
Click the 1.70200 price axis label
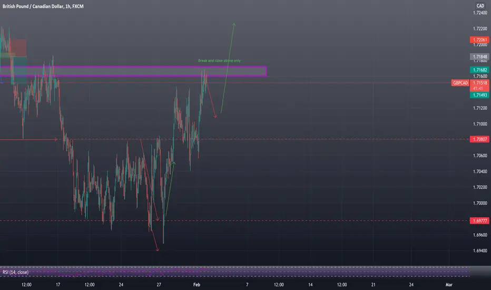coord(480,187)
